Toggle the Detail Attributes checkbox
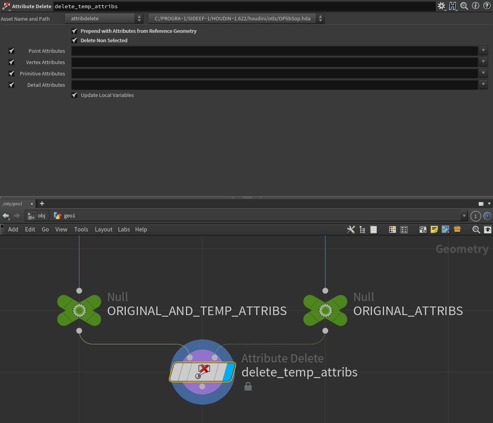This screenshot has height=423, width=493. click(x=12, y=85)
